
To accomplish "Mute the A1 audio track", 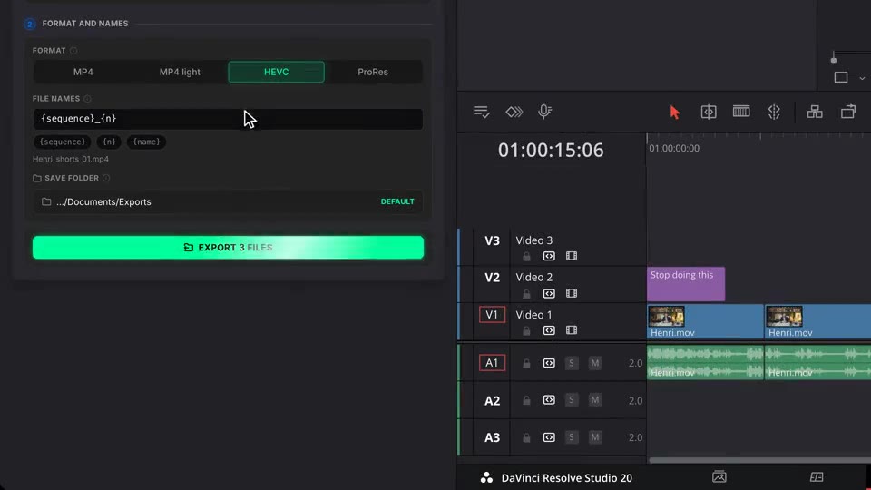I will (595, 363).
